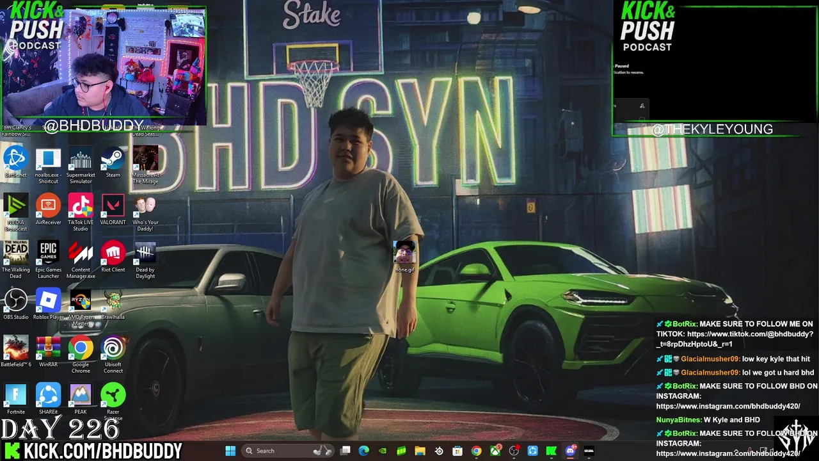The width and height of the screenshot is (819, 461).
Task: Open the Xbox app in taskbar
Action: [x=495, y=451]
